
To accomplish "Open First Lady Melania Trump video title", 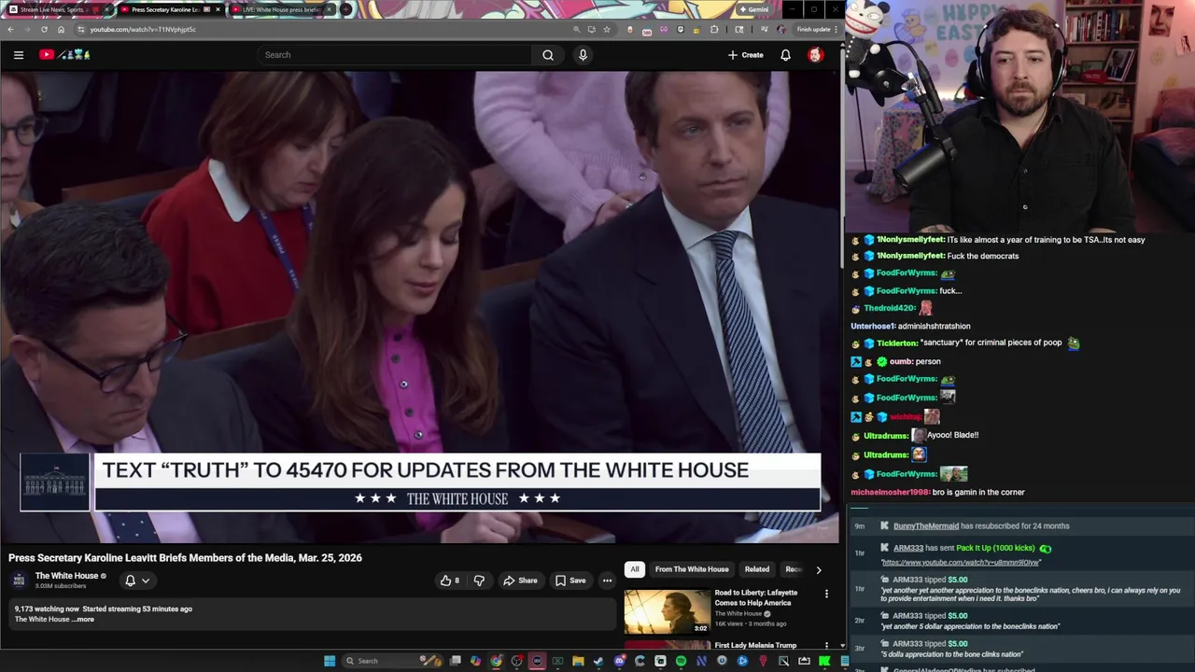I will pos(755,645).
